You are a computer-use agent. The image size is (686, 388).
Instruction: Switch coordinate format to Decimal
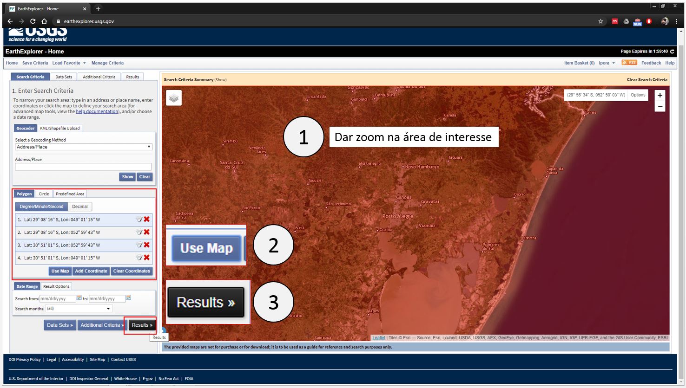pyautogui.click(x=80, y=207)
